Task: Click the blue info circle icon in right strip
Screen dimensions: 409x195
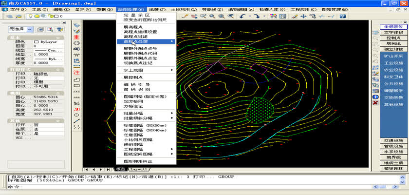Action: click(375, 97)
